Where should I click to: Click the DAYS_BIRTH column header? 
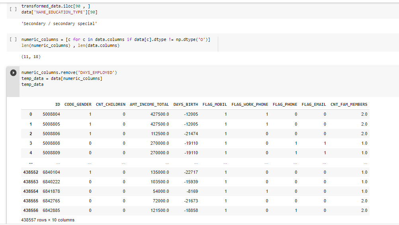click(186, 105)
